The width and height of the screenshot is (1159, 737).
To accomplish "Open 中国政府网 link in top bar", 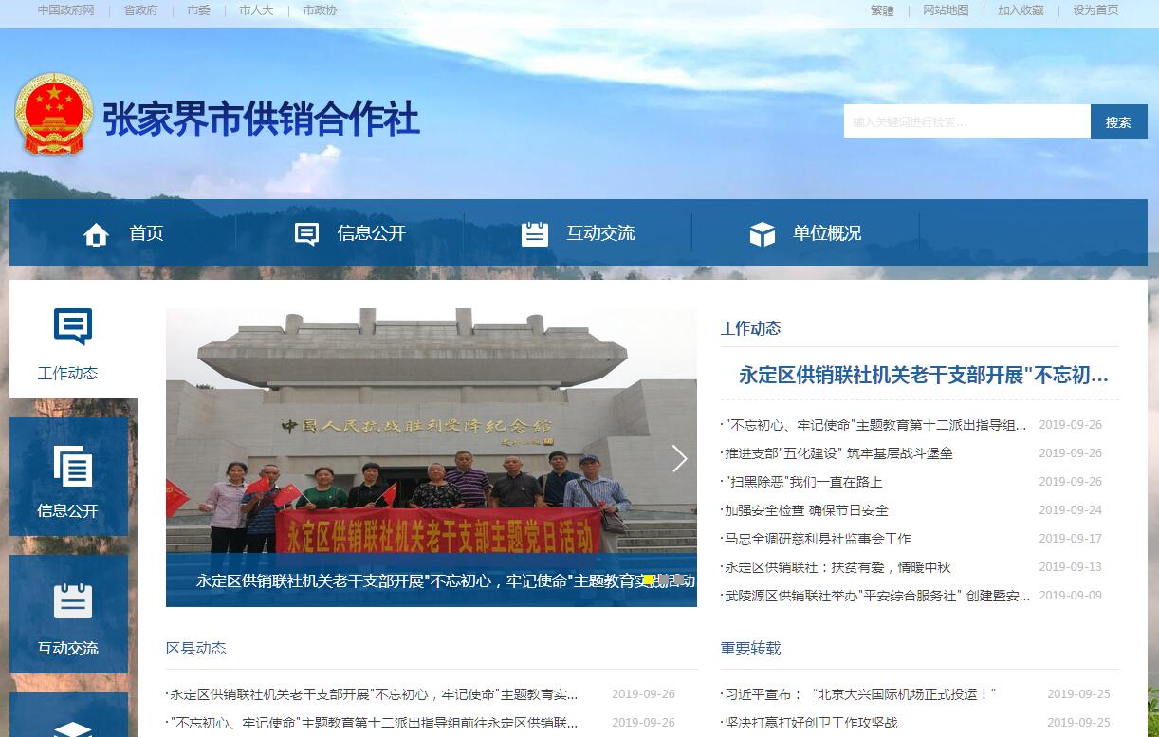I will (x=66, y=10).
